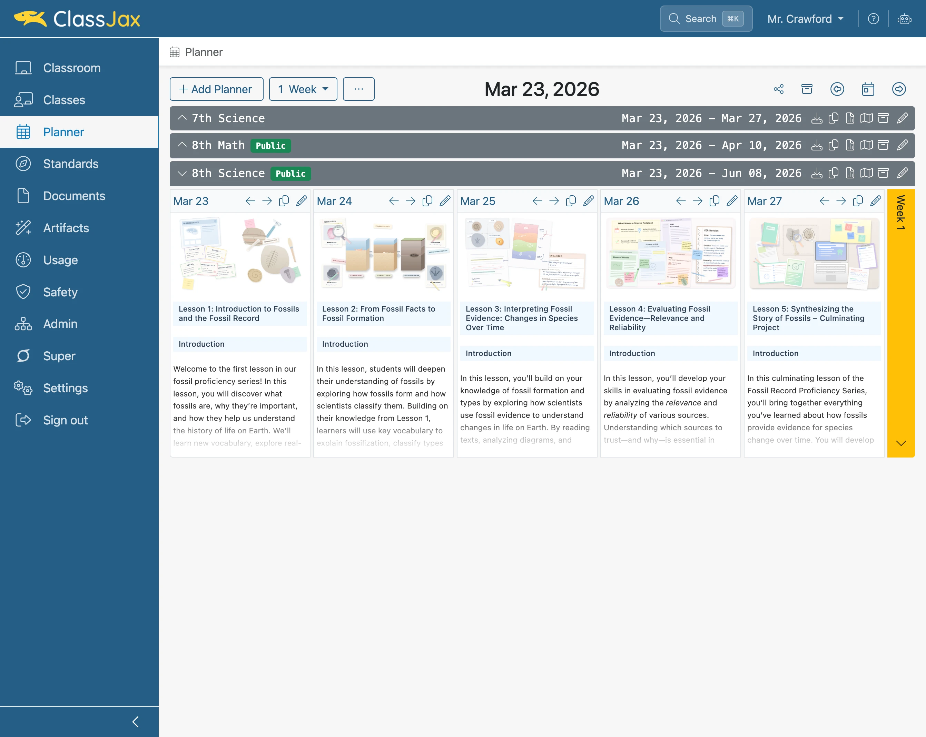Open the 1 Week duration dropdown
The image size is (926, 737).
pyautogui.click(x=303, y=89)
